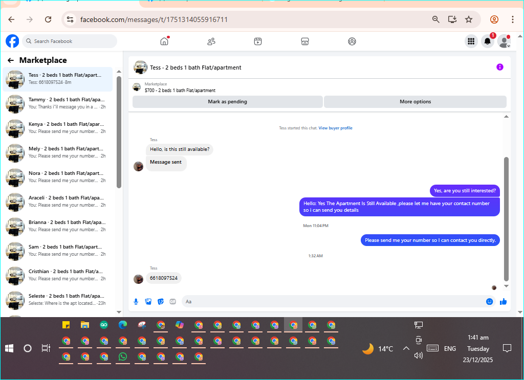The height and width of the screenshot is (380, 524).
Task: Open Nora conversation in list
Action: click(57, 177)
